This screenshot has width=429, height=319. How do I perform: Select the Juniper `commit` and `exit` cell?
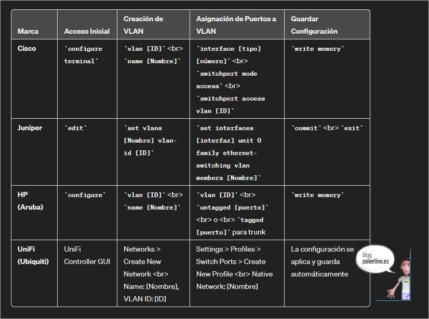[x=327, y=128]
